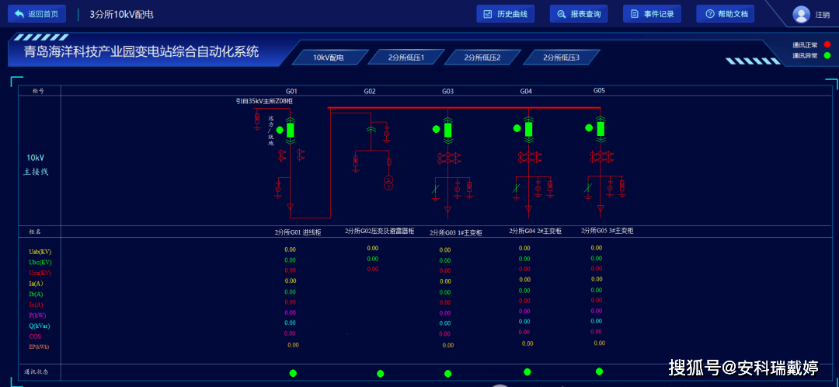This screenshot has height=387, width=839.
Task: Click 2分所G01 进线柜 cabinet name
Action: pyautogui.click(x=298, y=233)
